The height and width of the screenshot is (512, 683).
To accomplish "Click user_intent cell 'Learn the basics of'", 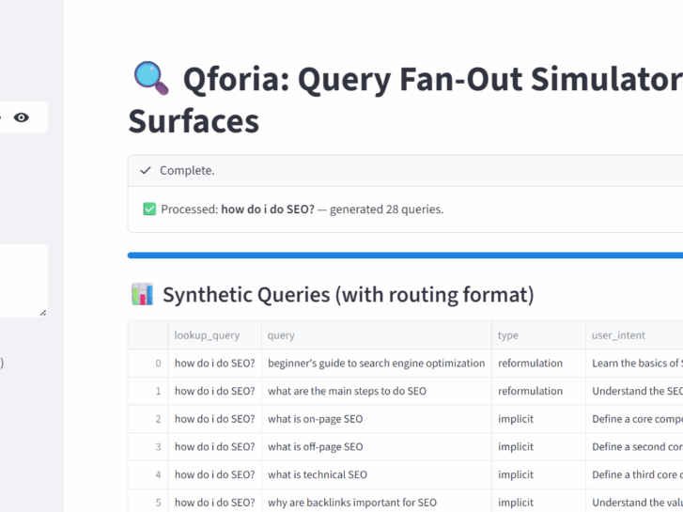I will (x=634, y=363).
